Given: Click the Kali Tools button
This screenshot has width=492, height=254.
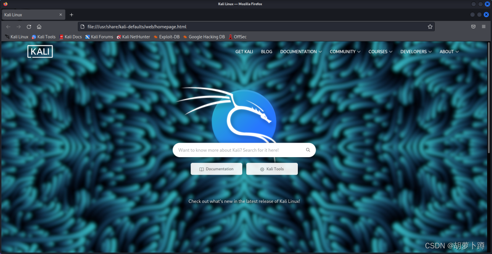Looking at the screenshot, I should point(272,169).
